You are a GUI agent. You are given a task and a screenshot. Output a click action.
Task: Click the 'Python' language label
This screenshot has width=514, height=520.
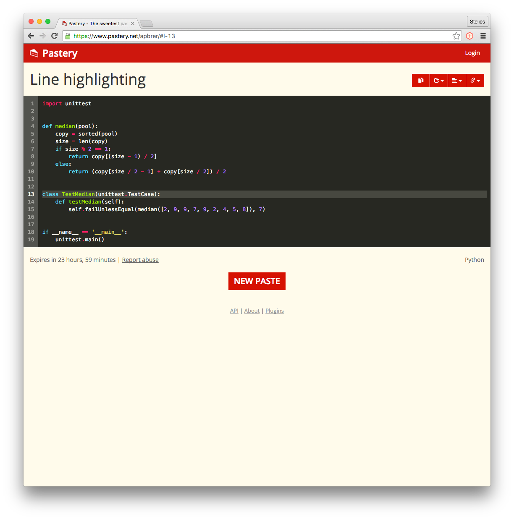(474, 260)
